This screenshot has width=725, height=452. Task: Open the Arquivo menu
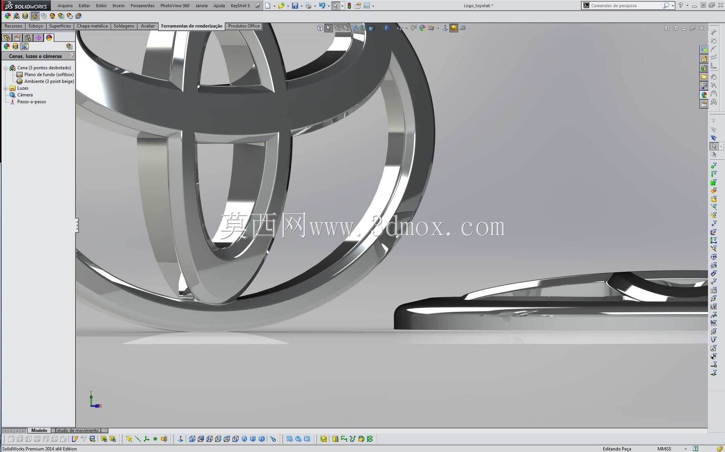click(65, 6)
